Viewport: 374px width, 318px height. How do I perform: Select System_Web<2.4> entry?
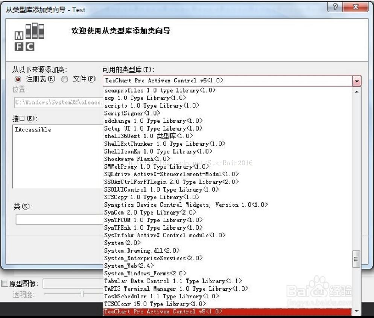(228, 266)
